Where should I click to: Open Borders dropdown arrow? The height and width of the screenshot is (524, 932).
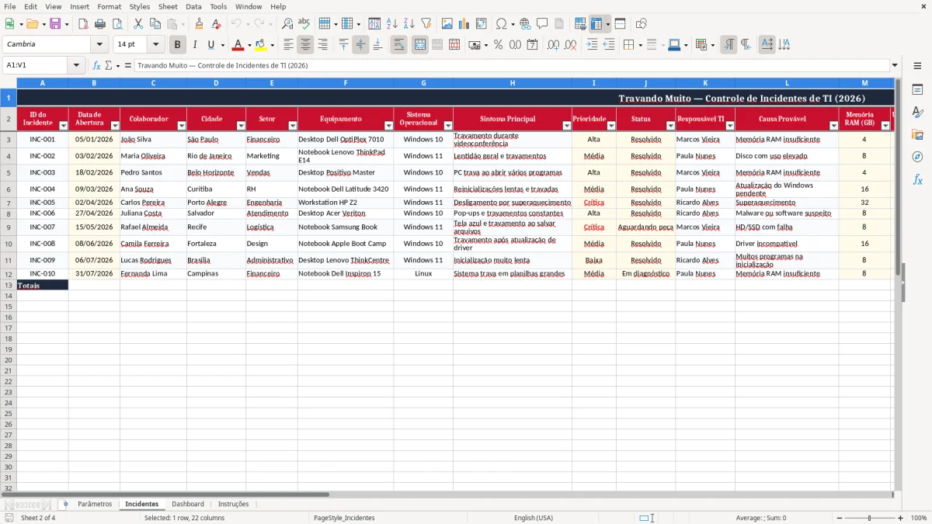click(642, 45)
